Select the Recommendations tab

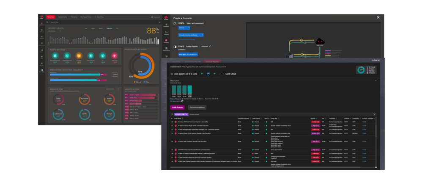(198, 108)
